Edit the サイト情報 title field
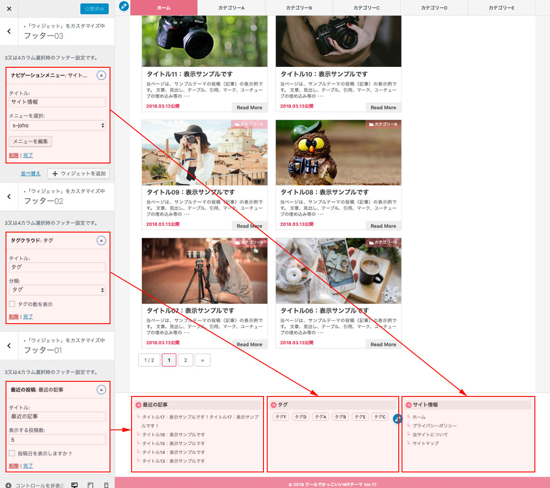The height and width of the screenshot is (488, 550). coord(57,102)
